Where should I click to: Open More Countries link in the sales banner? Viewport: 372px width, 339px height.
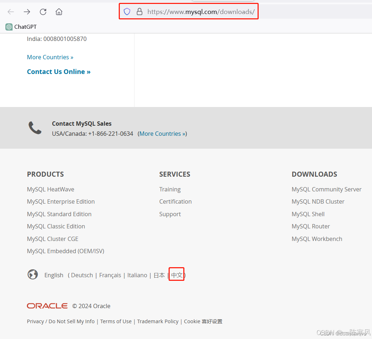click(x=162, y=134)
